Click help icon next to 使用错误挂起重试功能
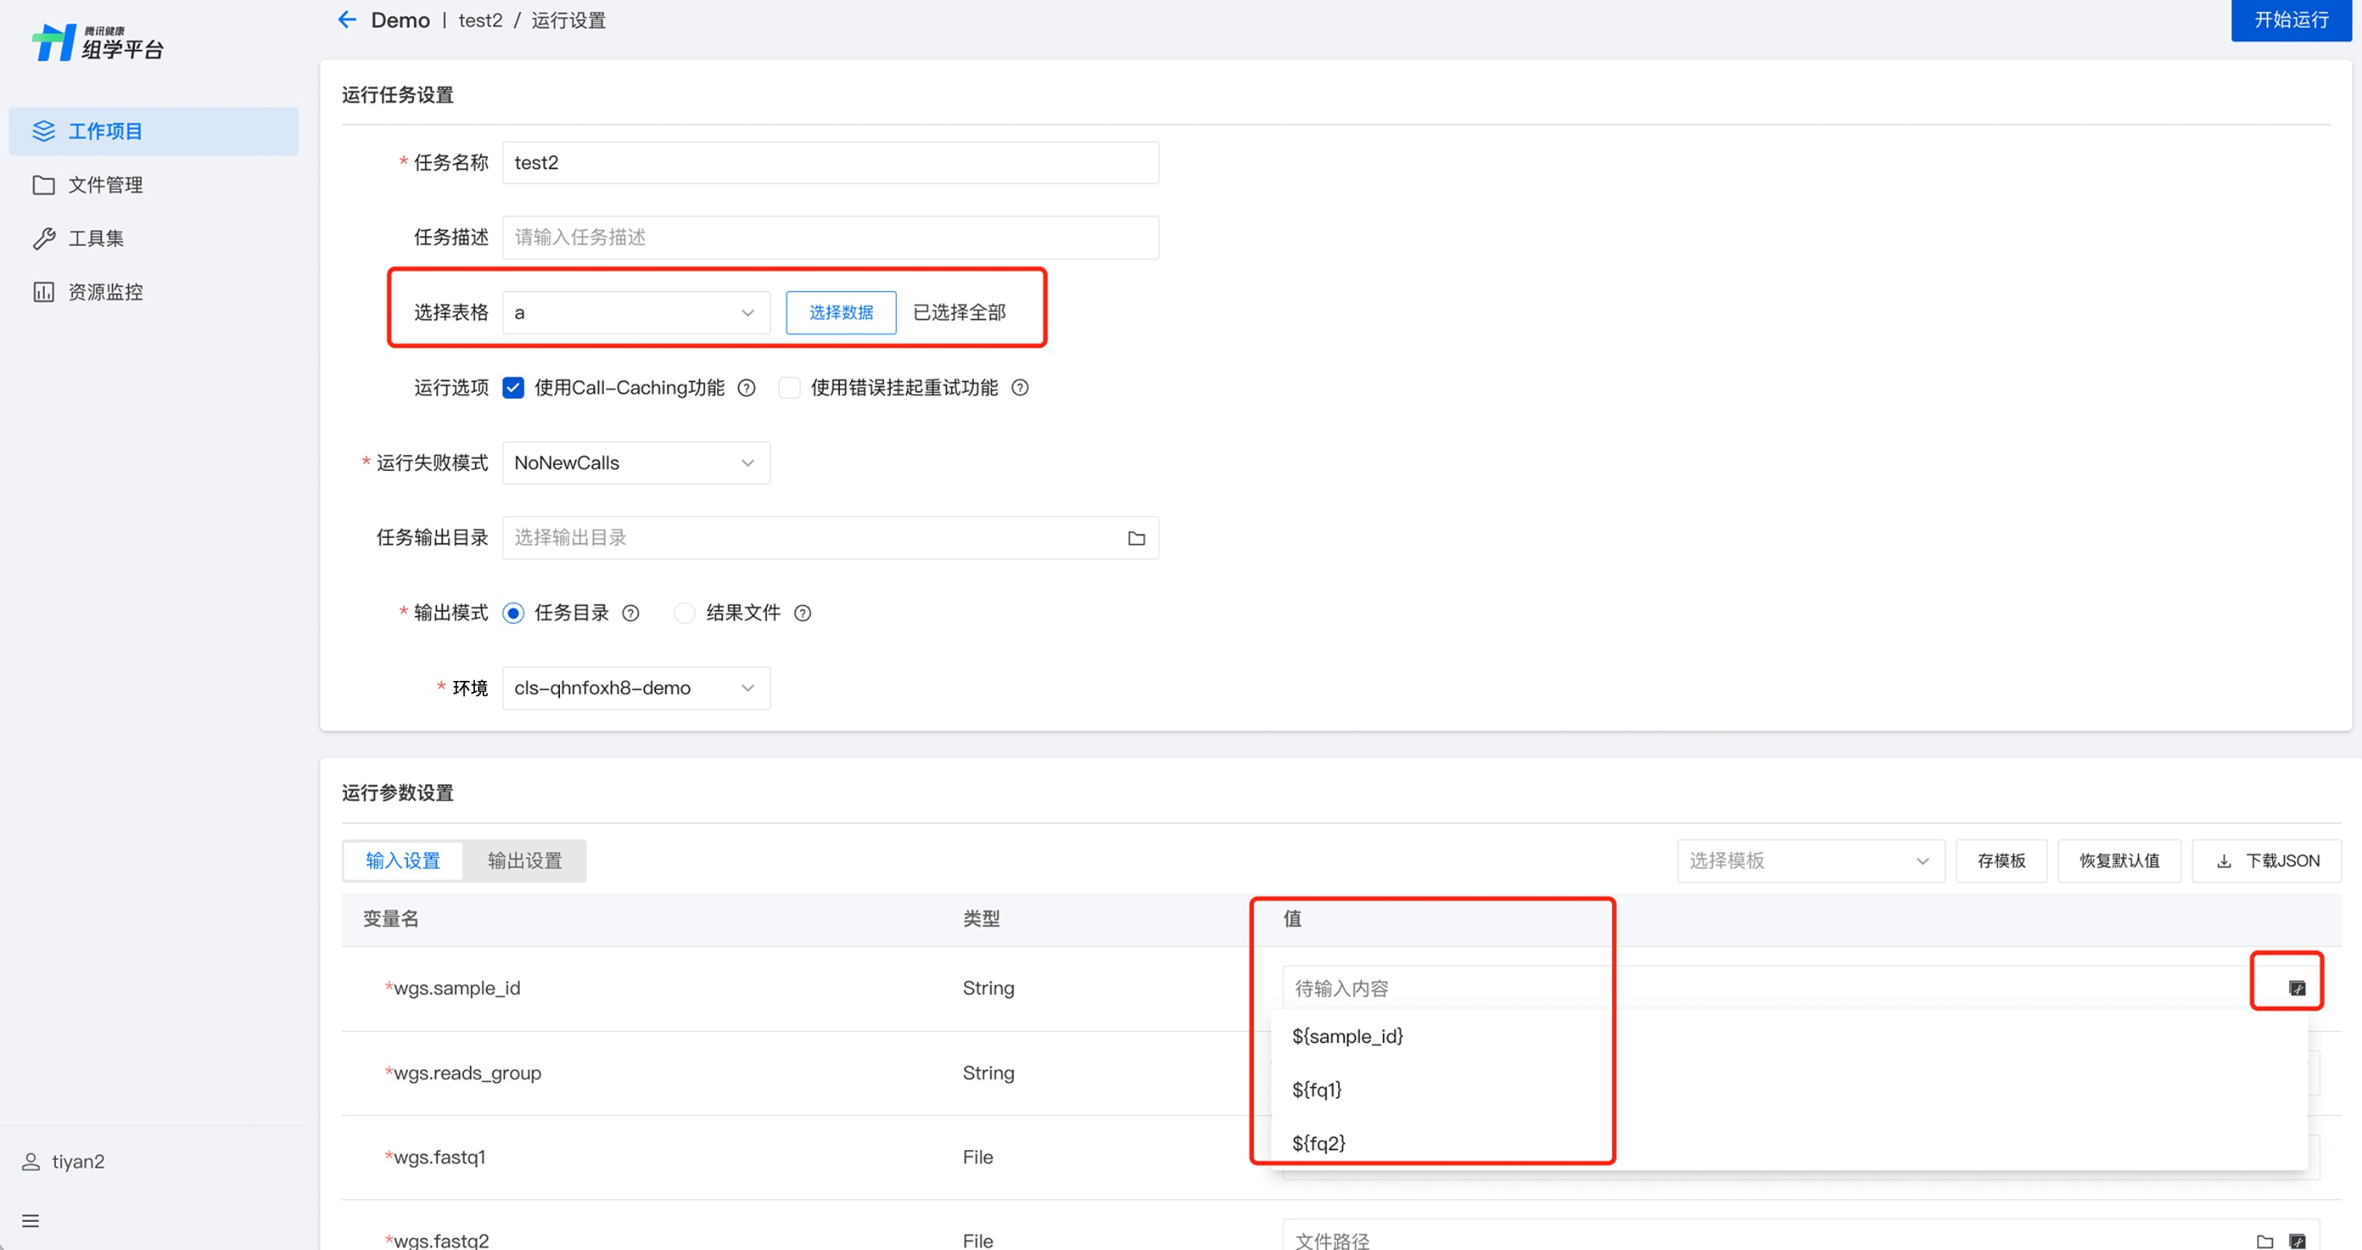This screenshot has height=1250, width=2362. [x=1019, y=388]
